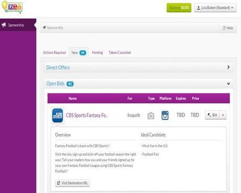The width and height of the screenshot is (241, 193).
Task: Open the Lisa Buben account dropdown
Action: pyautogui.click(x=215, y=8)
